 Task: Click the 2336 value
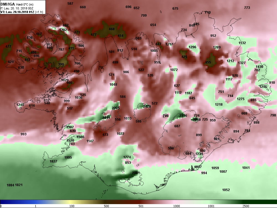183,116
